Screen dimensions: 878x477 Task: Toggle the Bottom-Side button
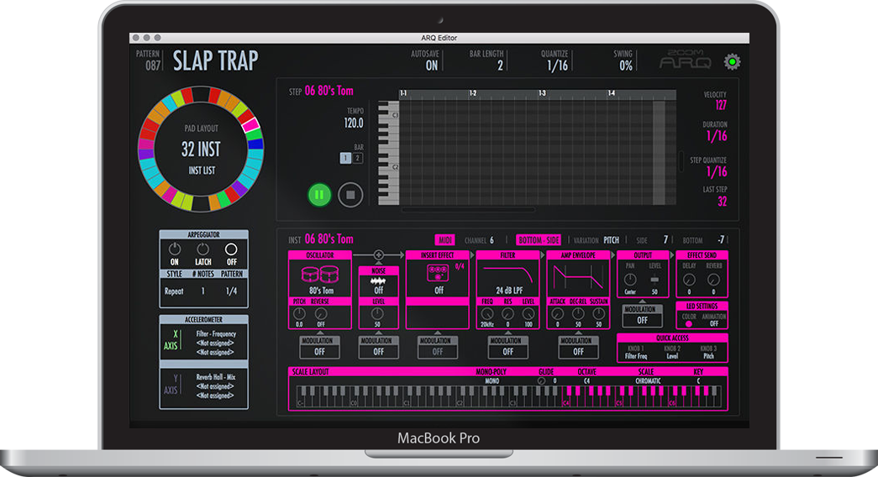point(538,240)
